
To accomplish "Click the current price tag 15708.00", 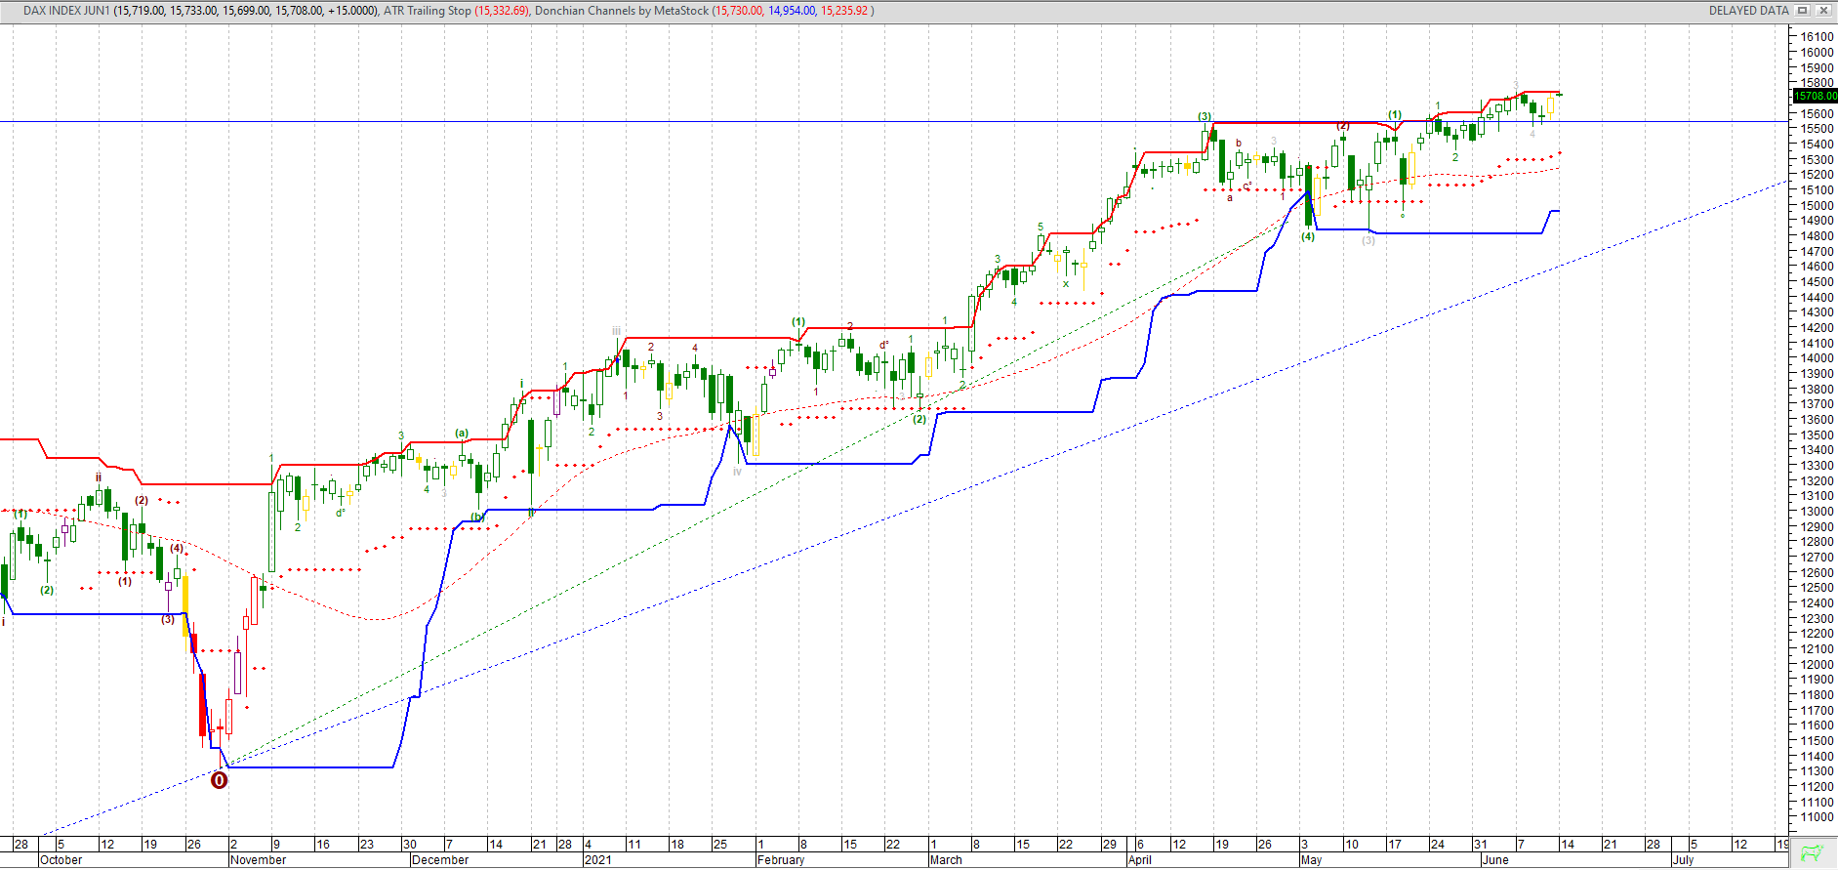I will 1816,96.
